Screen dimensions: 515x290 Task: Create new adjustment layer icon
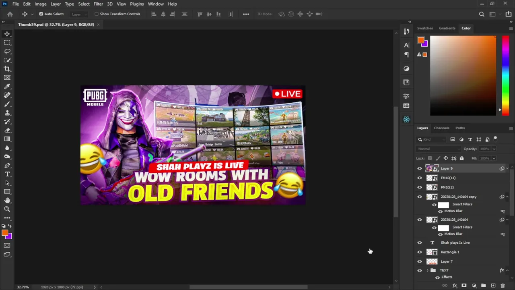pyautogui.click(x=474, y=286)
